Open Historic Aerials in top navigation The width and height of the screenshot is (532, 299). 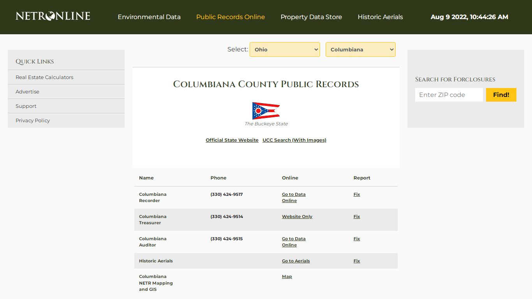tap(380, 17)
